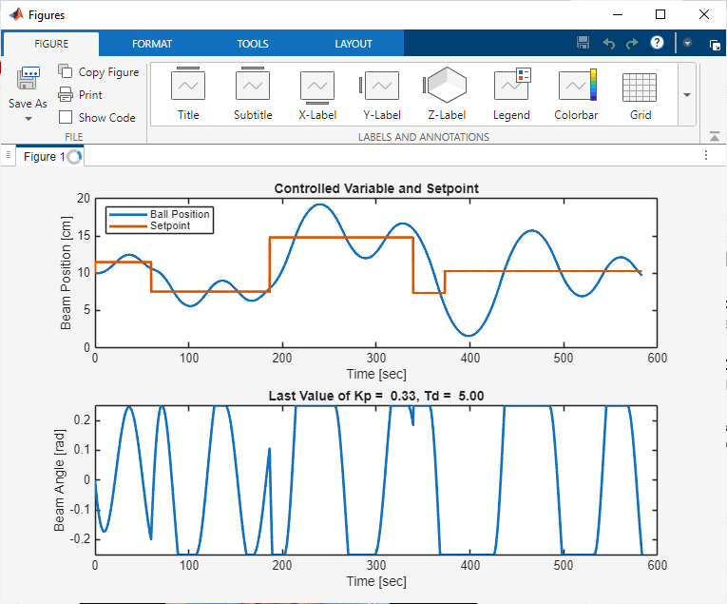Image resolution: width=727 pixels, height=604 pixels.
Task: Enable the Show Code checkbox
Action: (66, 118)
